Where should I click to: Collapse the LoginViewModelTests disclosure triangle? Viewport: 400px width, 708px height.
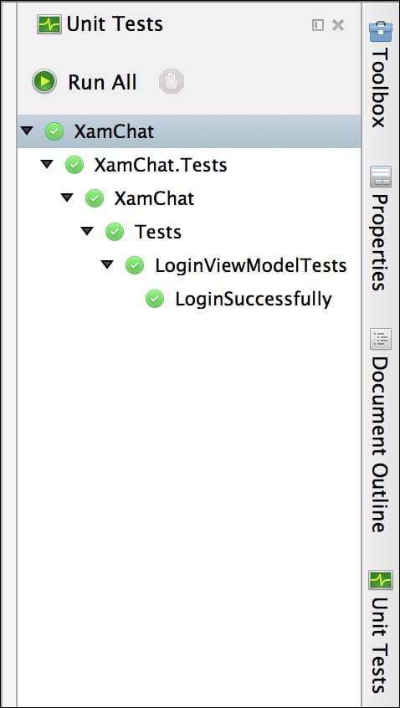click(107, 264)
